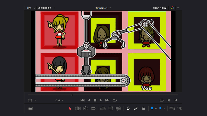Go to the previous clip edit point
The width and height of the screenshot is (207, 116).
[x=176, y=100]
